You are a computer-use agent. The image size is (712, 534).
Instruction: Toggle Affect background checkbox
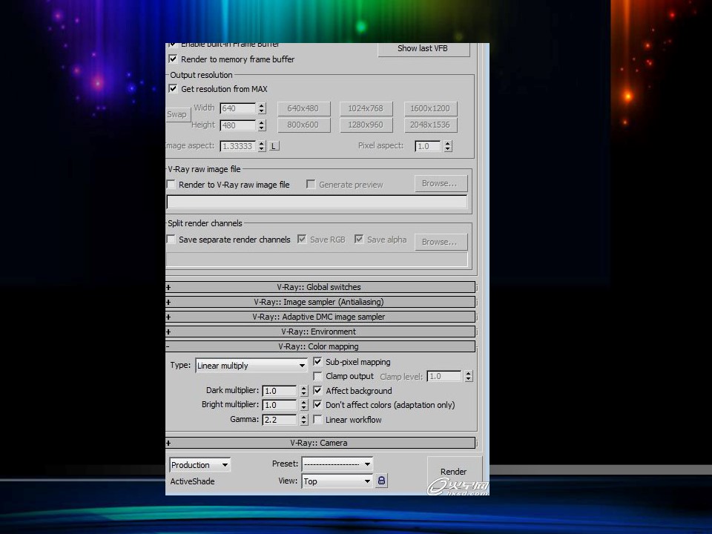pyautogui.click(x=318, y=391)
